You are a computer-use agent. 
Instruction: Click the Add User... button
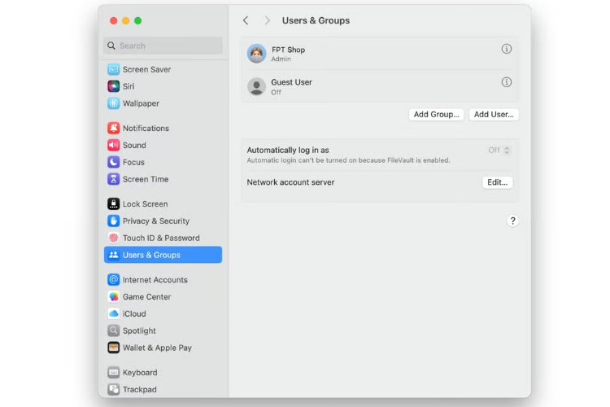click(494, 115)
